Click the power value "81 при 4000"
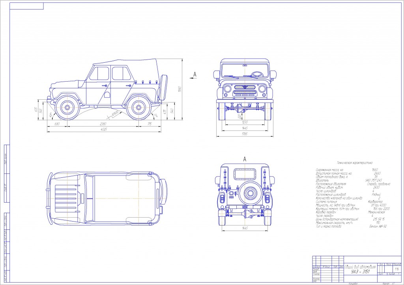This screenshot has width=404, height=285. click(378, 205)
